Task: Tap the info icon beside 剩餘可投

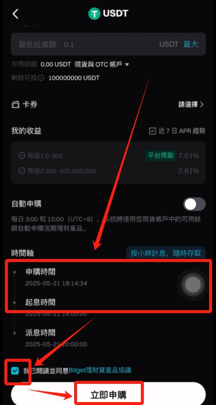Action: [41, 78]
